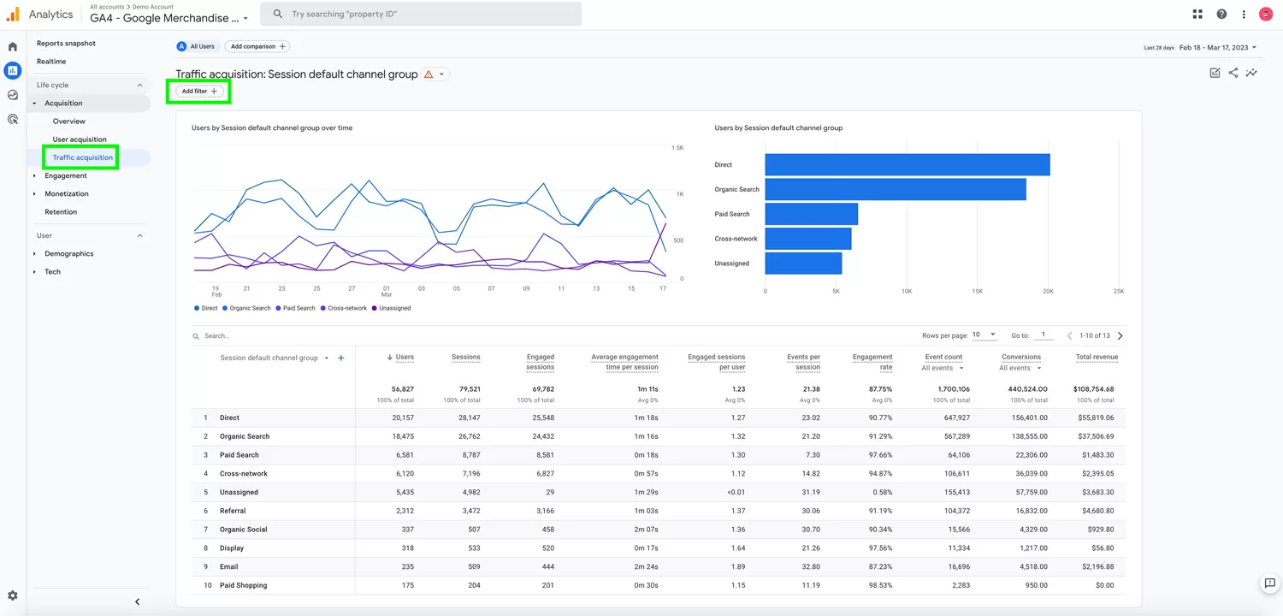
Task: Click Add comparison button
Action: [257, 46]
